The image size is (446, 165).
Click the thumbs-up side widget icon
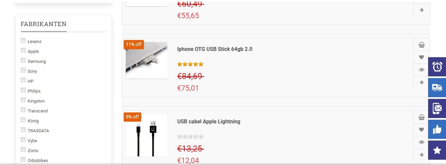(x=437, y=129)
